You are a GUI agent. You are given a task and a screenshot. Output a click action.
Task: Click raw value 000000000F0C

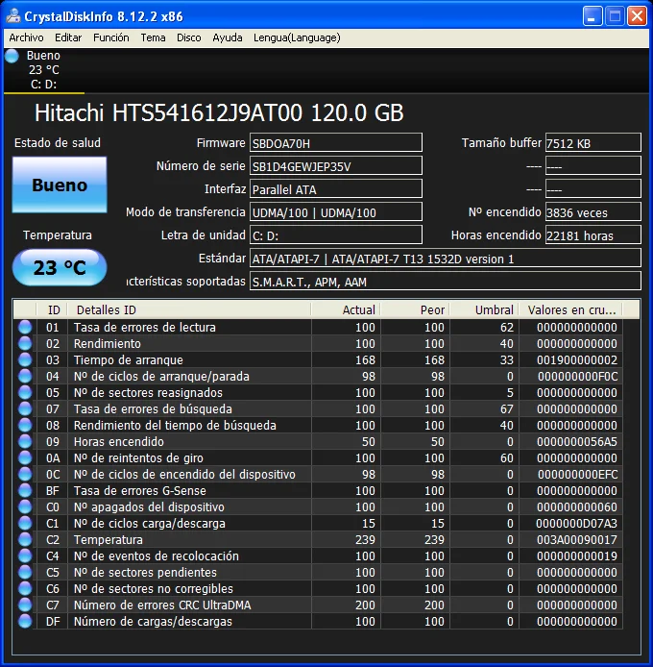click(577, 376)
